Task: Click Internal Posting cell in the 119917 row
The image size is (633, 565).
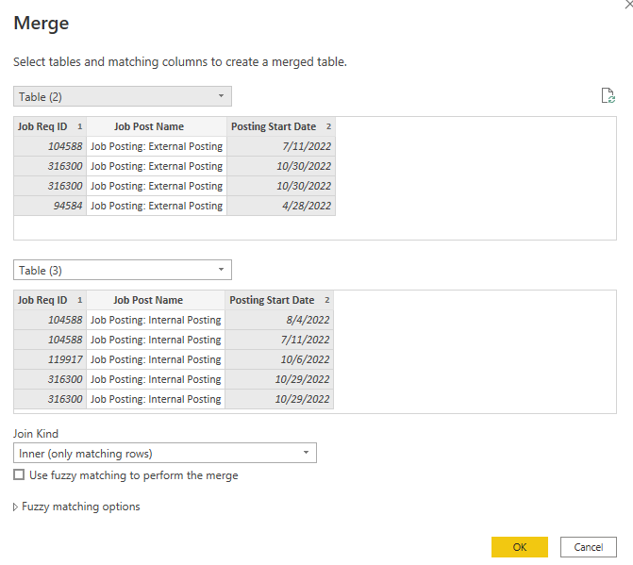Action: [x=156, y=359]
